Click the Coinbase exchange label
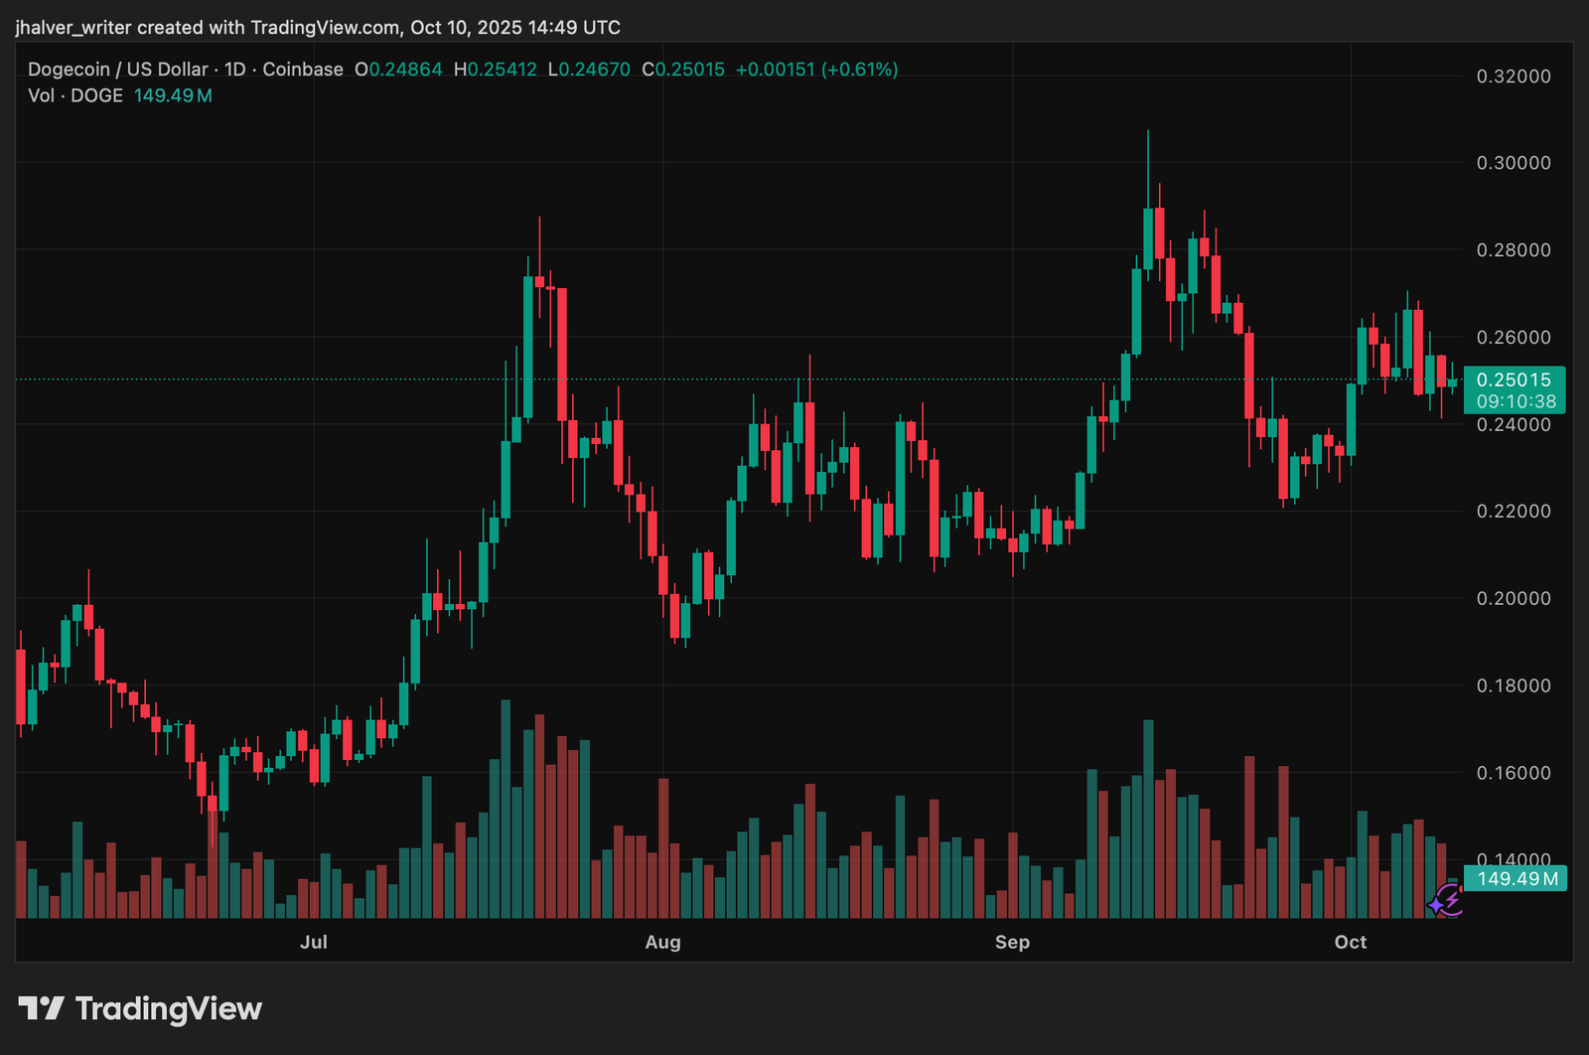1589x1055 pixels. point(302,70)
